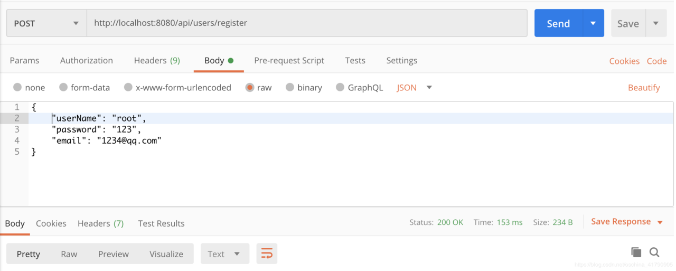Open the POST method dropdown
The width and height of the screenshot is (676, 271).
tap(46, 23)
